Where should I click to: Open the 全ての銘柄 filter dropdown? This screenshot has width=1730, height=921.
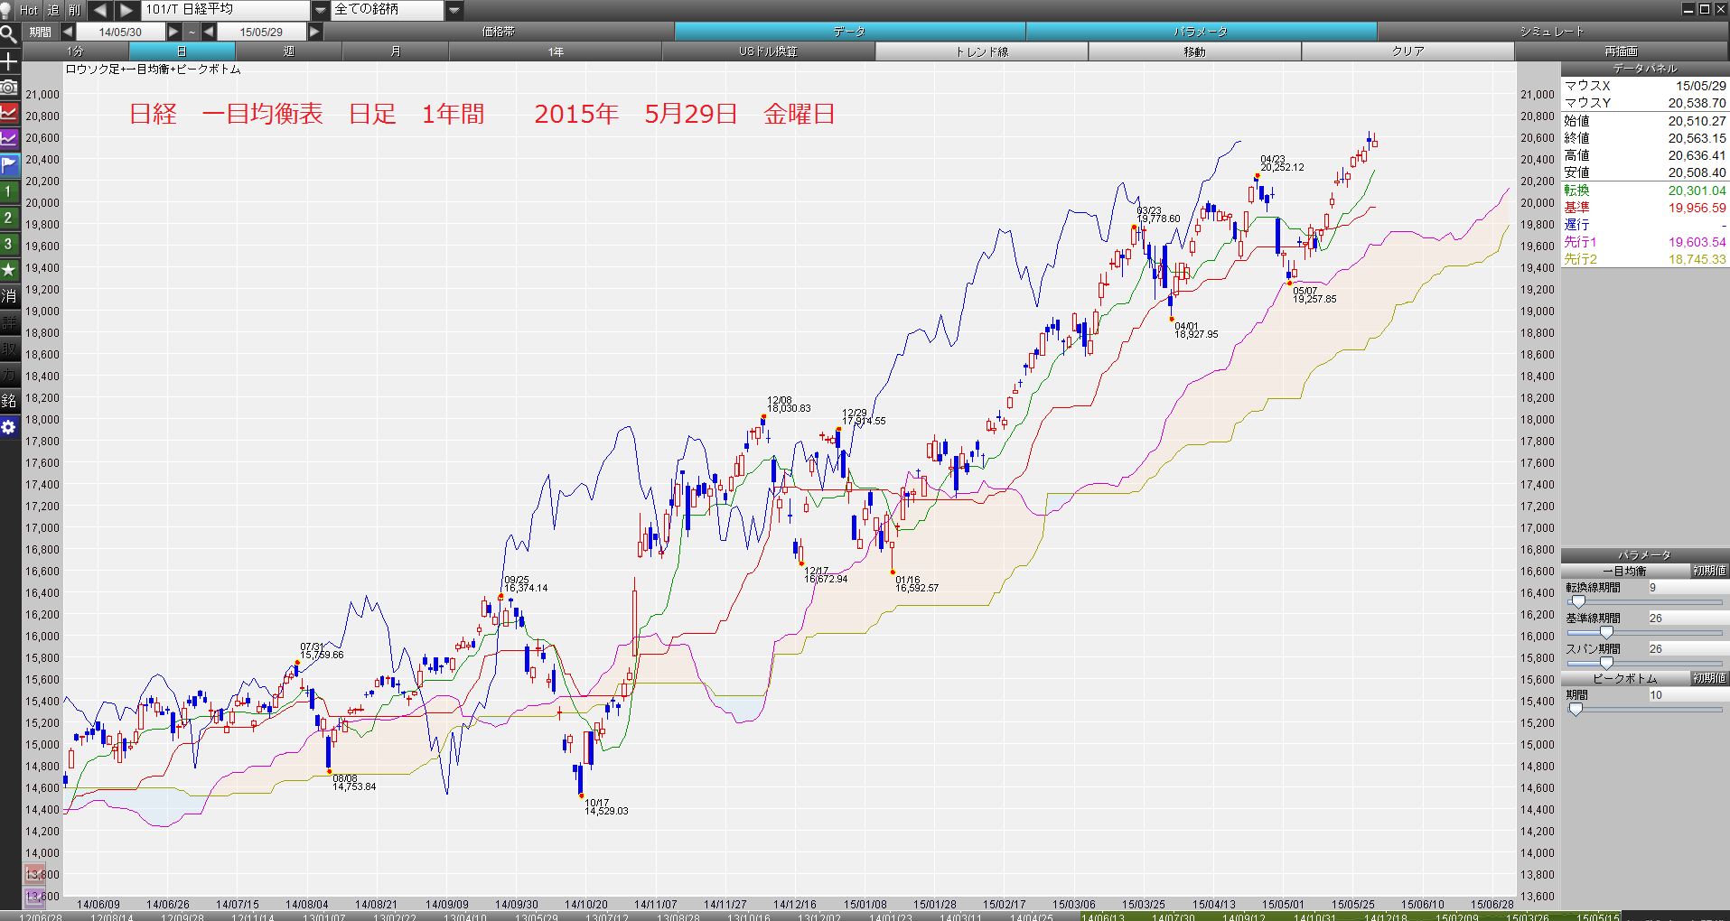click(x=454, y=10)
